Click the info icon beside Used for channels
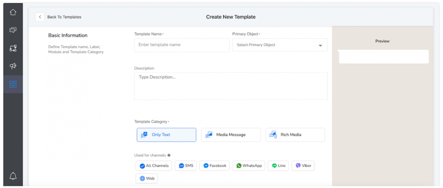 coord(169,155)
